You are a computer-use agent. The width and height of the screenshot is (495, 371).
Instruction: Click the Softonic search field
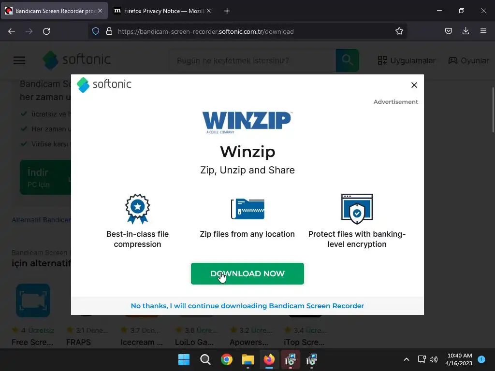[252, 60]
